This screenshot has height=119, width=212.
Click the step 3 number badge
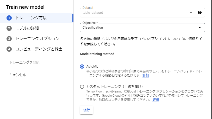pos(9,39)
